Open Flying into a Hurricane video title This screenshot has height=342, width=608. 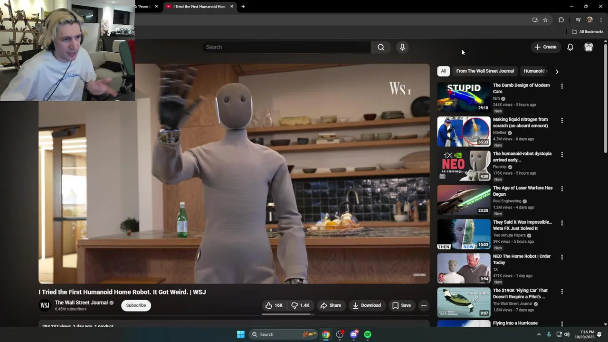point(515,323)
